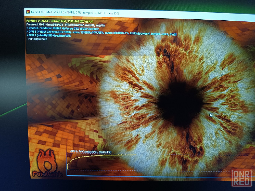Click the GPU 1 temperature graph label
This screenshot has height=191, width=255.
91,152
